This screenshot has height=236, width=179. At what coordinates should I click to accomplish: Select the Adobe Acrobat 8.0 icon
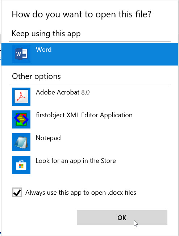(21, 97)
